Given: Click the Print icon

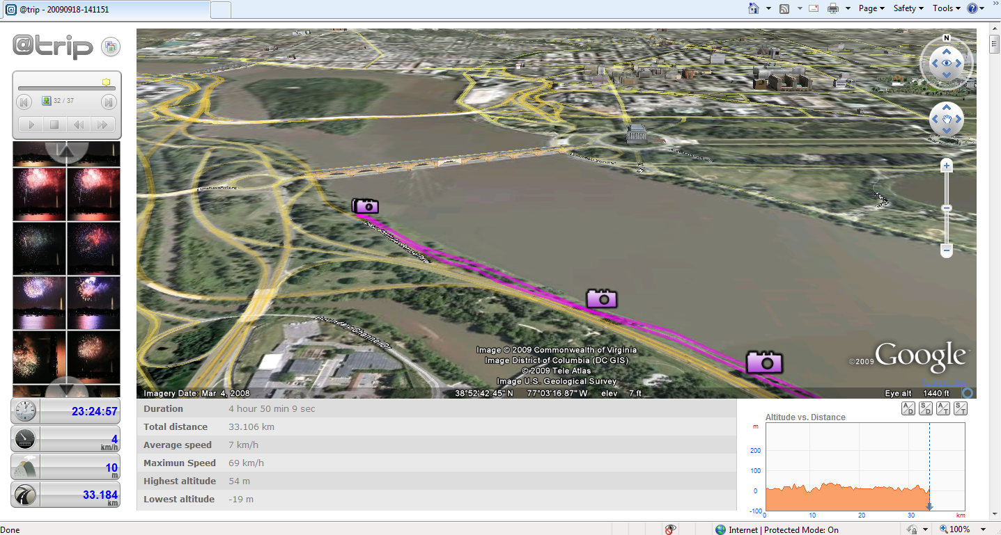Looking at the screenshot, I should click(833, 8).
